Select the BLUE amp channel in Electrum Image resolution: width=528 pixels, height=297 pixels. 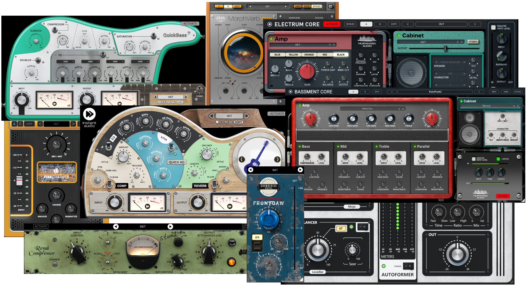click(277, 55)
